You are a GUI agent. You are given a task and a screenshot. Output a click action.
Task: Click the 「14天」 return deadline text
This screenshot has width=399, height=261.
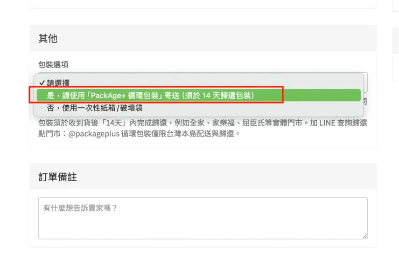[114, 123]
